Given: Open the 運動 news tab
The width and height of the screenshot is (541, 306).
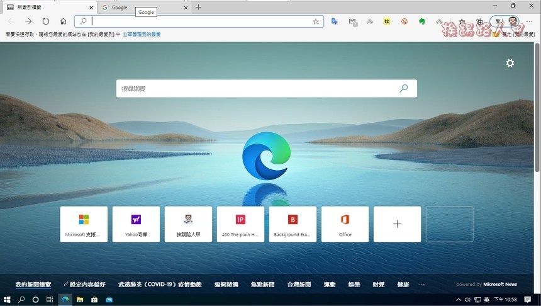Looking at the screenshot, I should tap(330, 285).
